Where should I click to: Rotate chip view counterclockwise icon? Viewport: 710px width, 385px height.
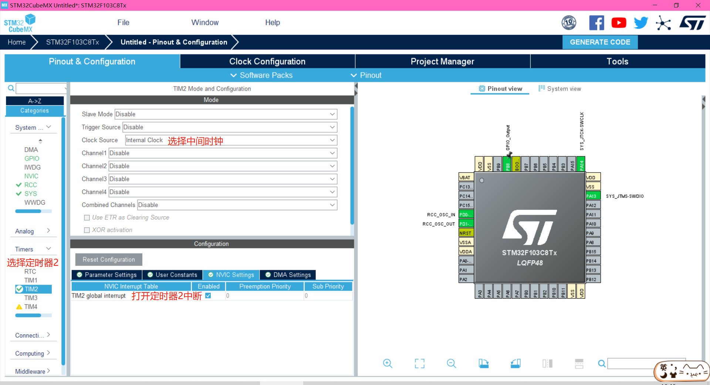[515, 364]
